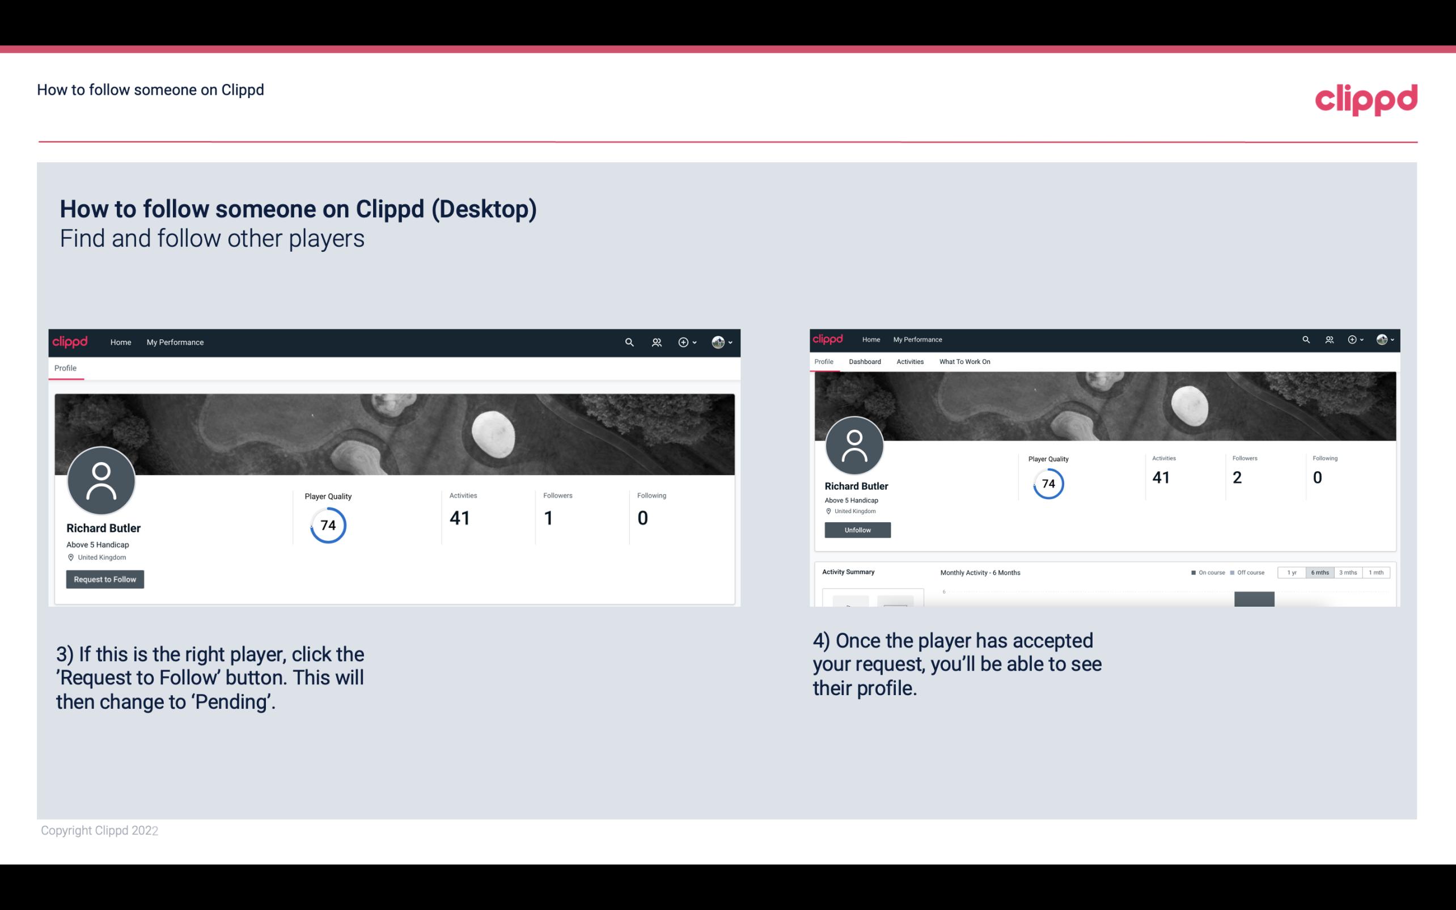Click the 'Request to Follow' button
This screenshot has height=910, width=1456.
(104, 579)
